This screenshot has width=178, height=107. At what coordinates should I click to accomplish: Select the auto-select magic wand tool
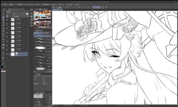coord(3,37)
